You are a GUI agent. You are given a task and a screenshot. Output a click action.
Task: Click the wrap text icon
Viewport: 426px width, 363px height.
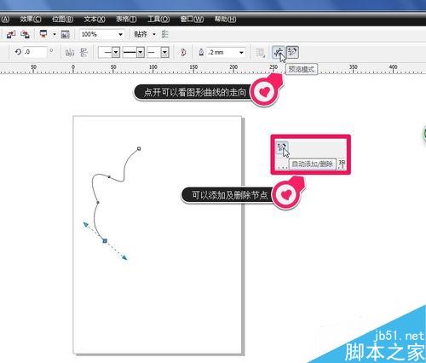tap(260, 53)
